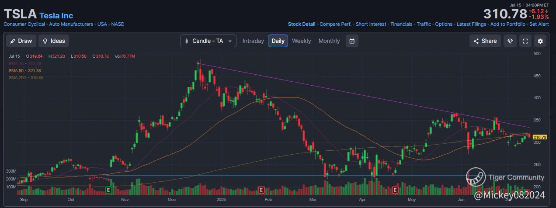Screen dimensions: 556x208
Task: Click the Set Alert link
Action: pos(539,24)
